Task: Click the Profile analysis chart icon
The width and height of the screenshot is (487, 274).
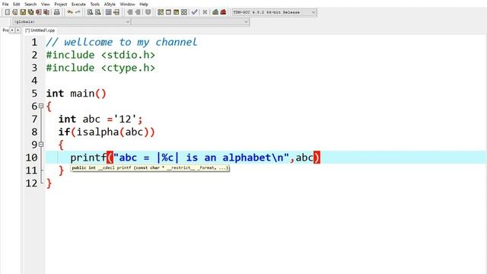Action: coord(215,12)
